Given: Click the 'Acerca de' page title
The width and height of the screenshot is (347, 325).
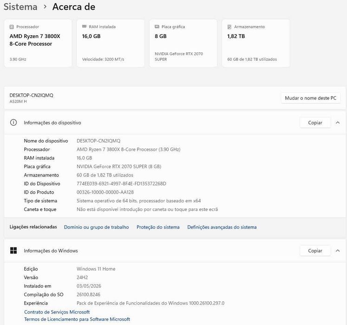Looking at the screenshot, I should click(74, 6).
